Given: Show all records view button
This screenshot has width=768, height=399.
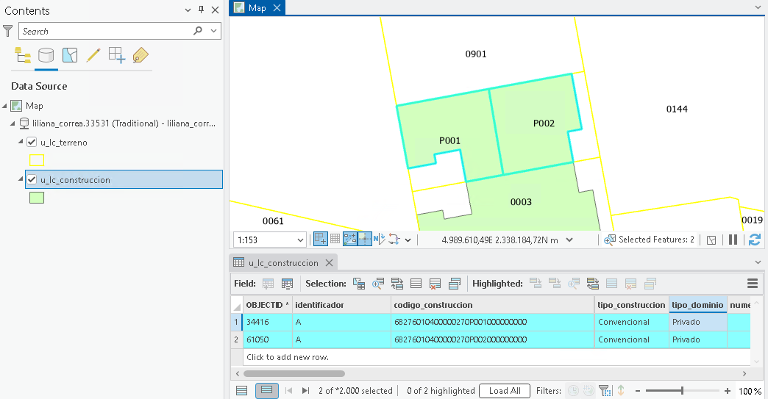Looking at the screenshot, I should (x=242, y=391).
